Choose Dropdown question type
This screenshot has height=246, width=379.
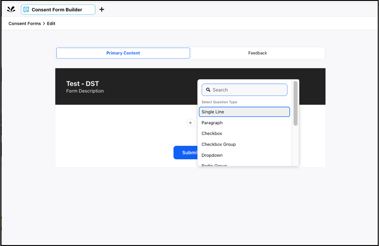244,155
